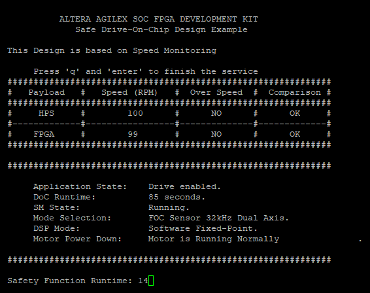Click the 'Safety Function Runtime:' label
Viewport: 370px width, 293px height.
(69, 281)
